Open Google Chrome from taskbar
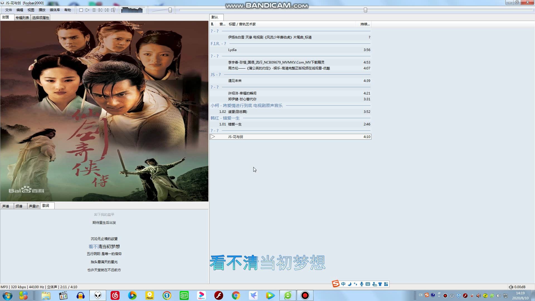The height and width of the screenshot is (301, 535). tap(236, 295)
